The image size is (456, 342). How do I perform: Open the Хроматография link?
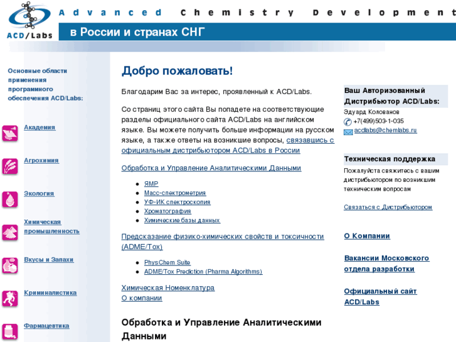[x=167, y=211]
